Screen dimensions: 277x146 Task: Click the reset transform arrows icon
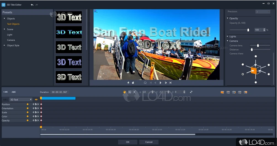coord(191,92)
